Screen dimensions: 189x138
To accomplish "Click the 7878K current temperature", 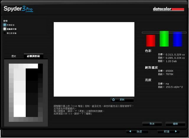I will pos(170,74).
